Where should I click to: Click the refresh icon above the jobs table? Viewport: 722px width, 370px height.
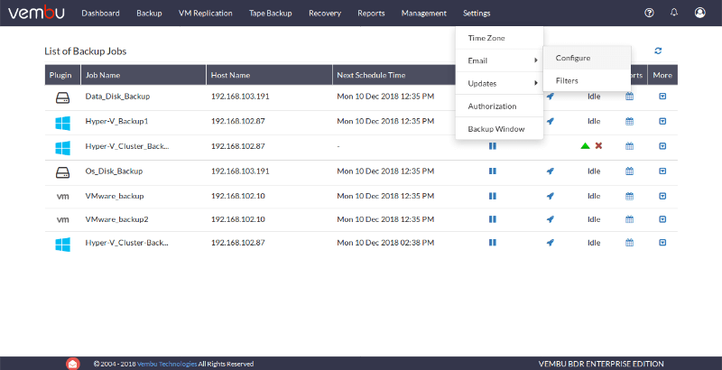pos(658,51)
